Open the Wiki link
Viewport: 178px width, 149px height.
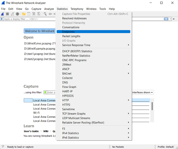46,131
